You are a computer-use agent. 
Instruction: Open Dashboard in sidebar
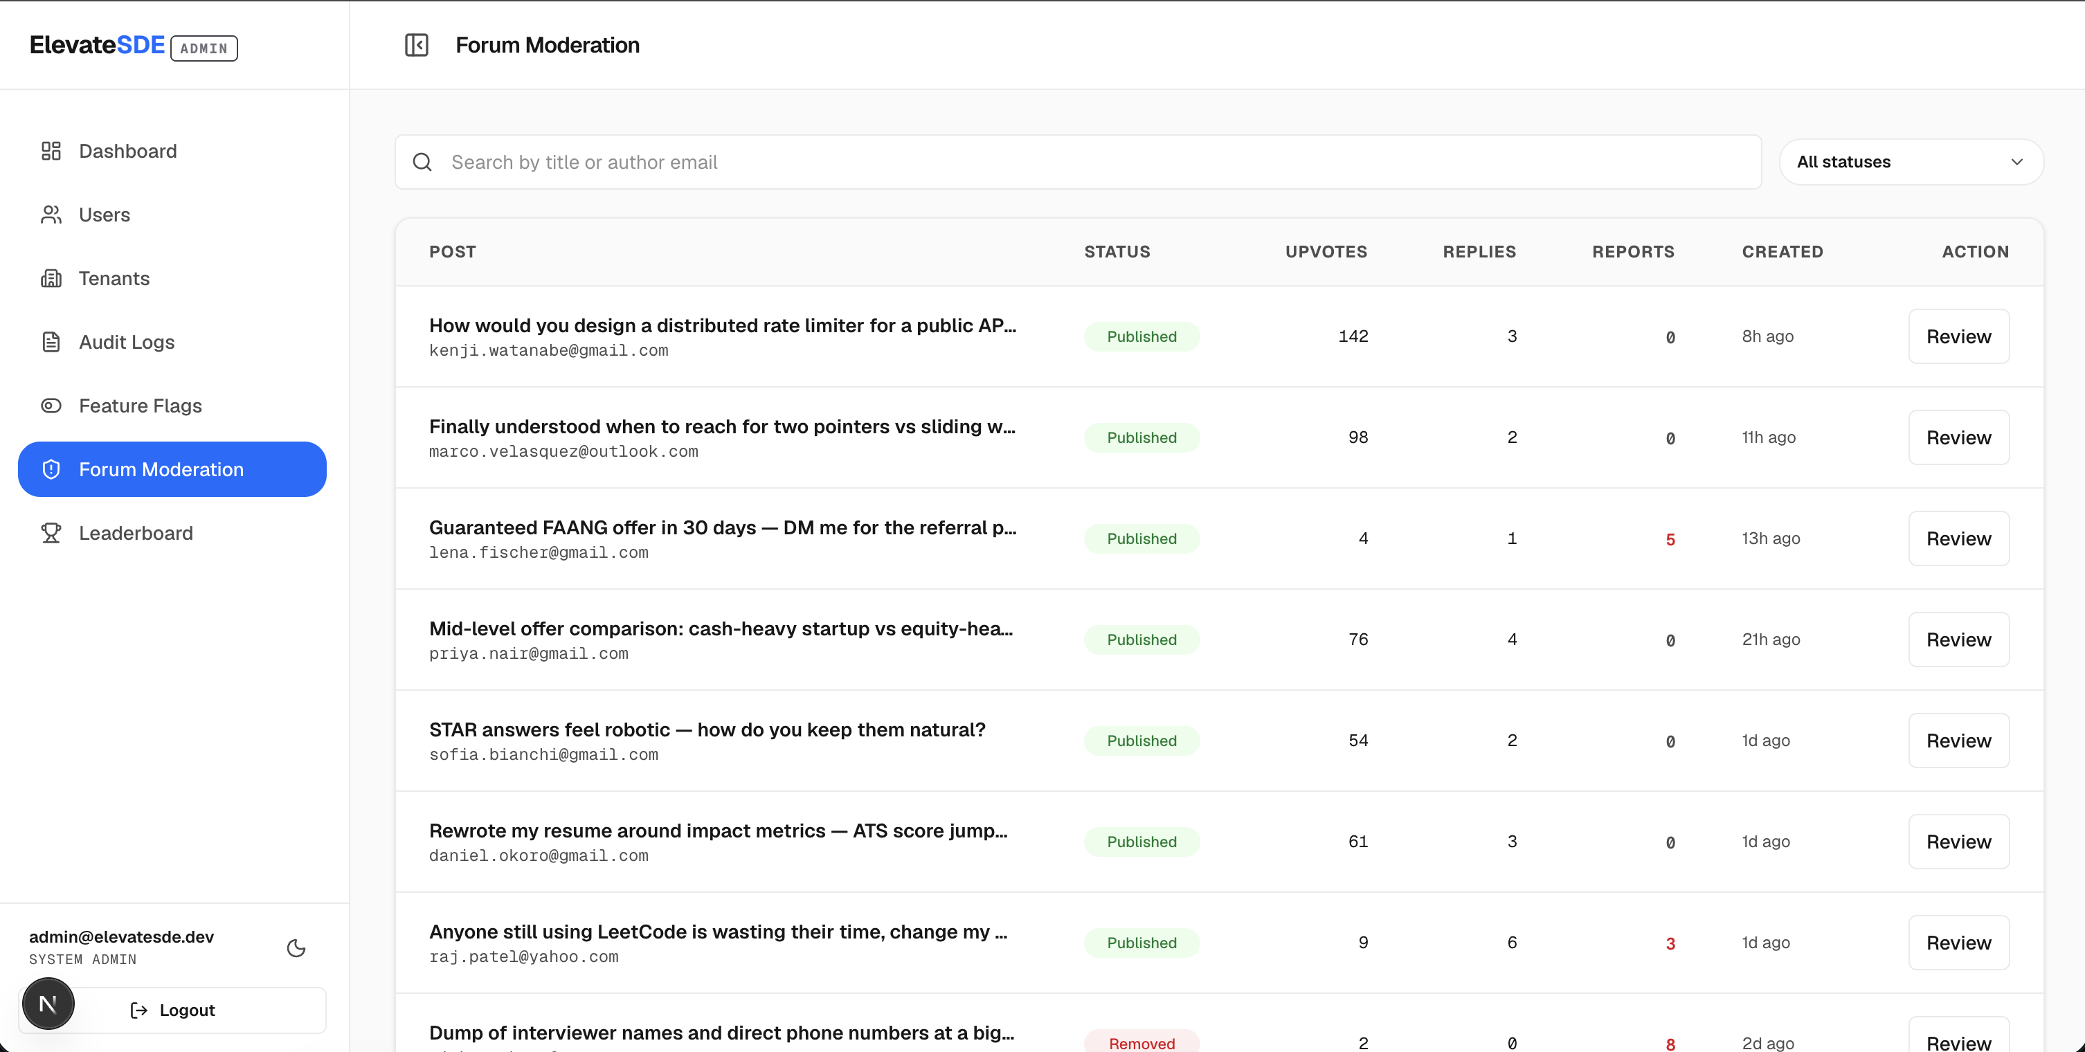(172, 150)
